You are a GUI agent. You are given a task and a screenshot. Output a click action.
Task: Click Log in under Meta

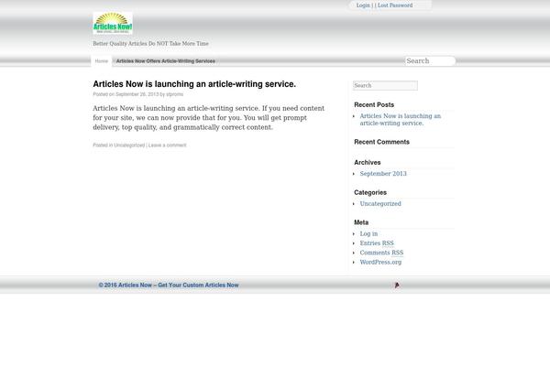368,233
